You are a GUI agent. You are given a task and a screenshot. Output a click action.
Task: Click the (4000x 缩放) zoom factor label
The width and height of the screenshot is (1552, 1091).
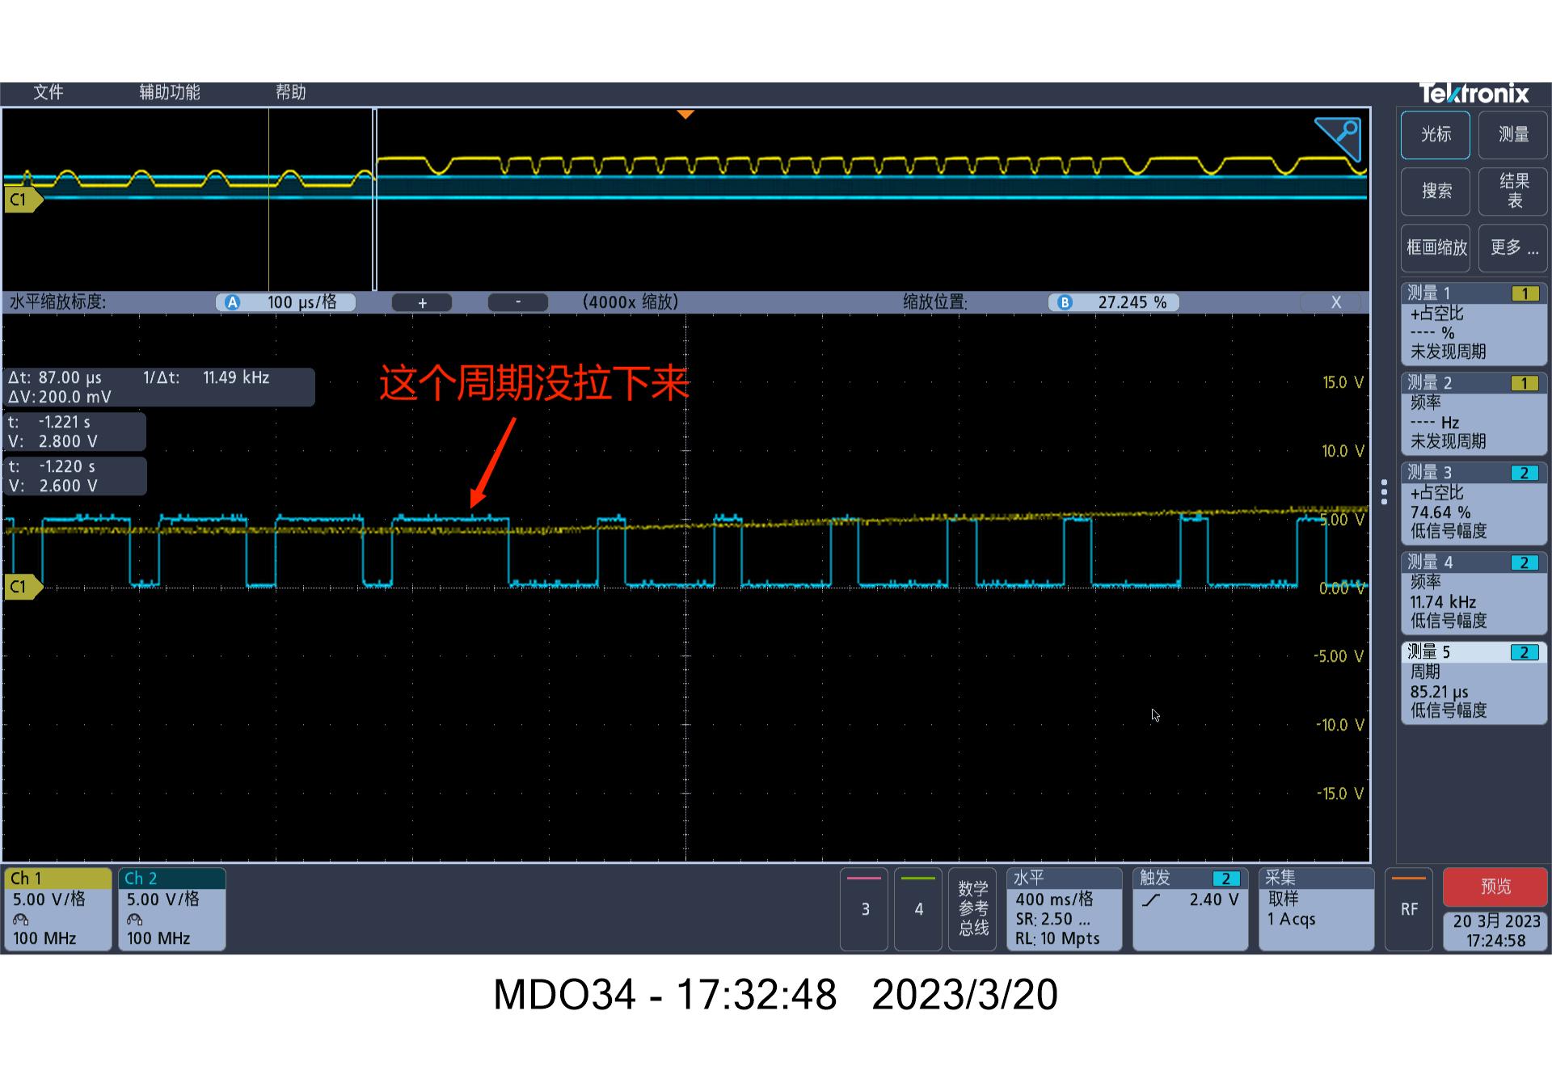tap(630, 302)
